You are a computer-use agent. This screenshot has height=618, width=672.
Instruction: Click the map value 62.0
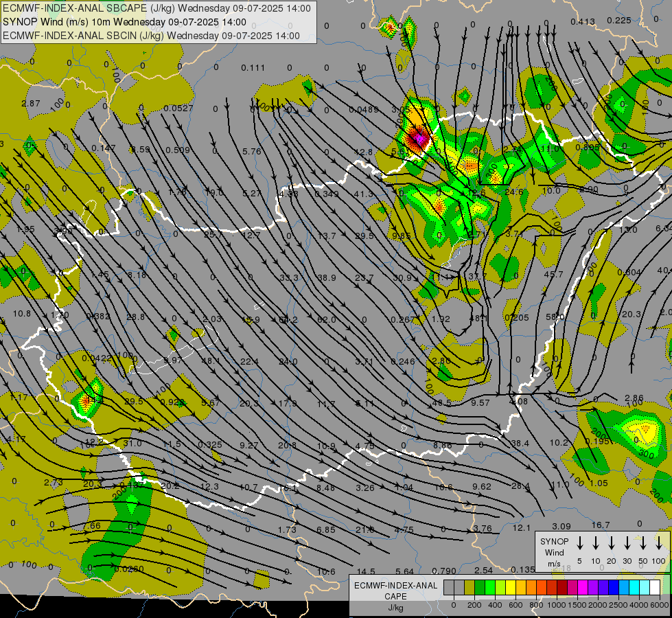point(327,320)
